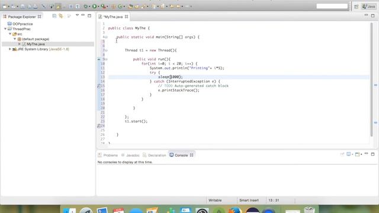This screenshot has height=213, width=379.
Task: Click the Debug bug icon in toolbar
Action: point(85,7)
